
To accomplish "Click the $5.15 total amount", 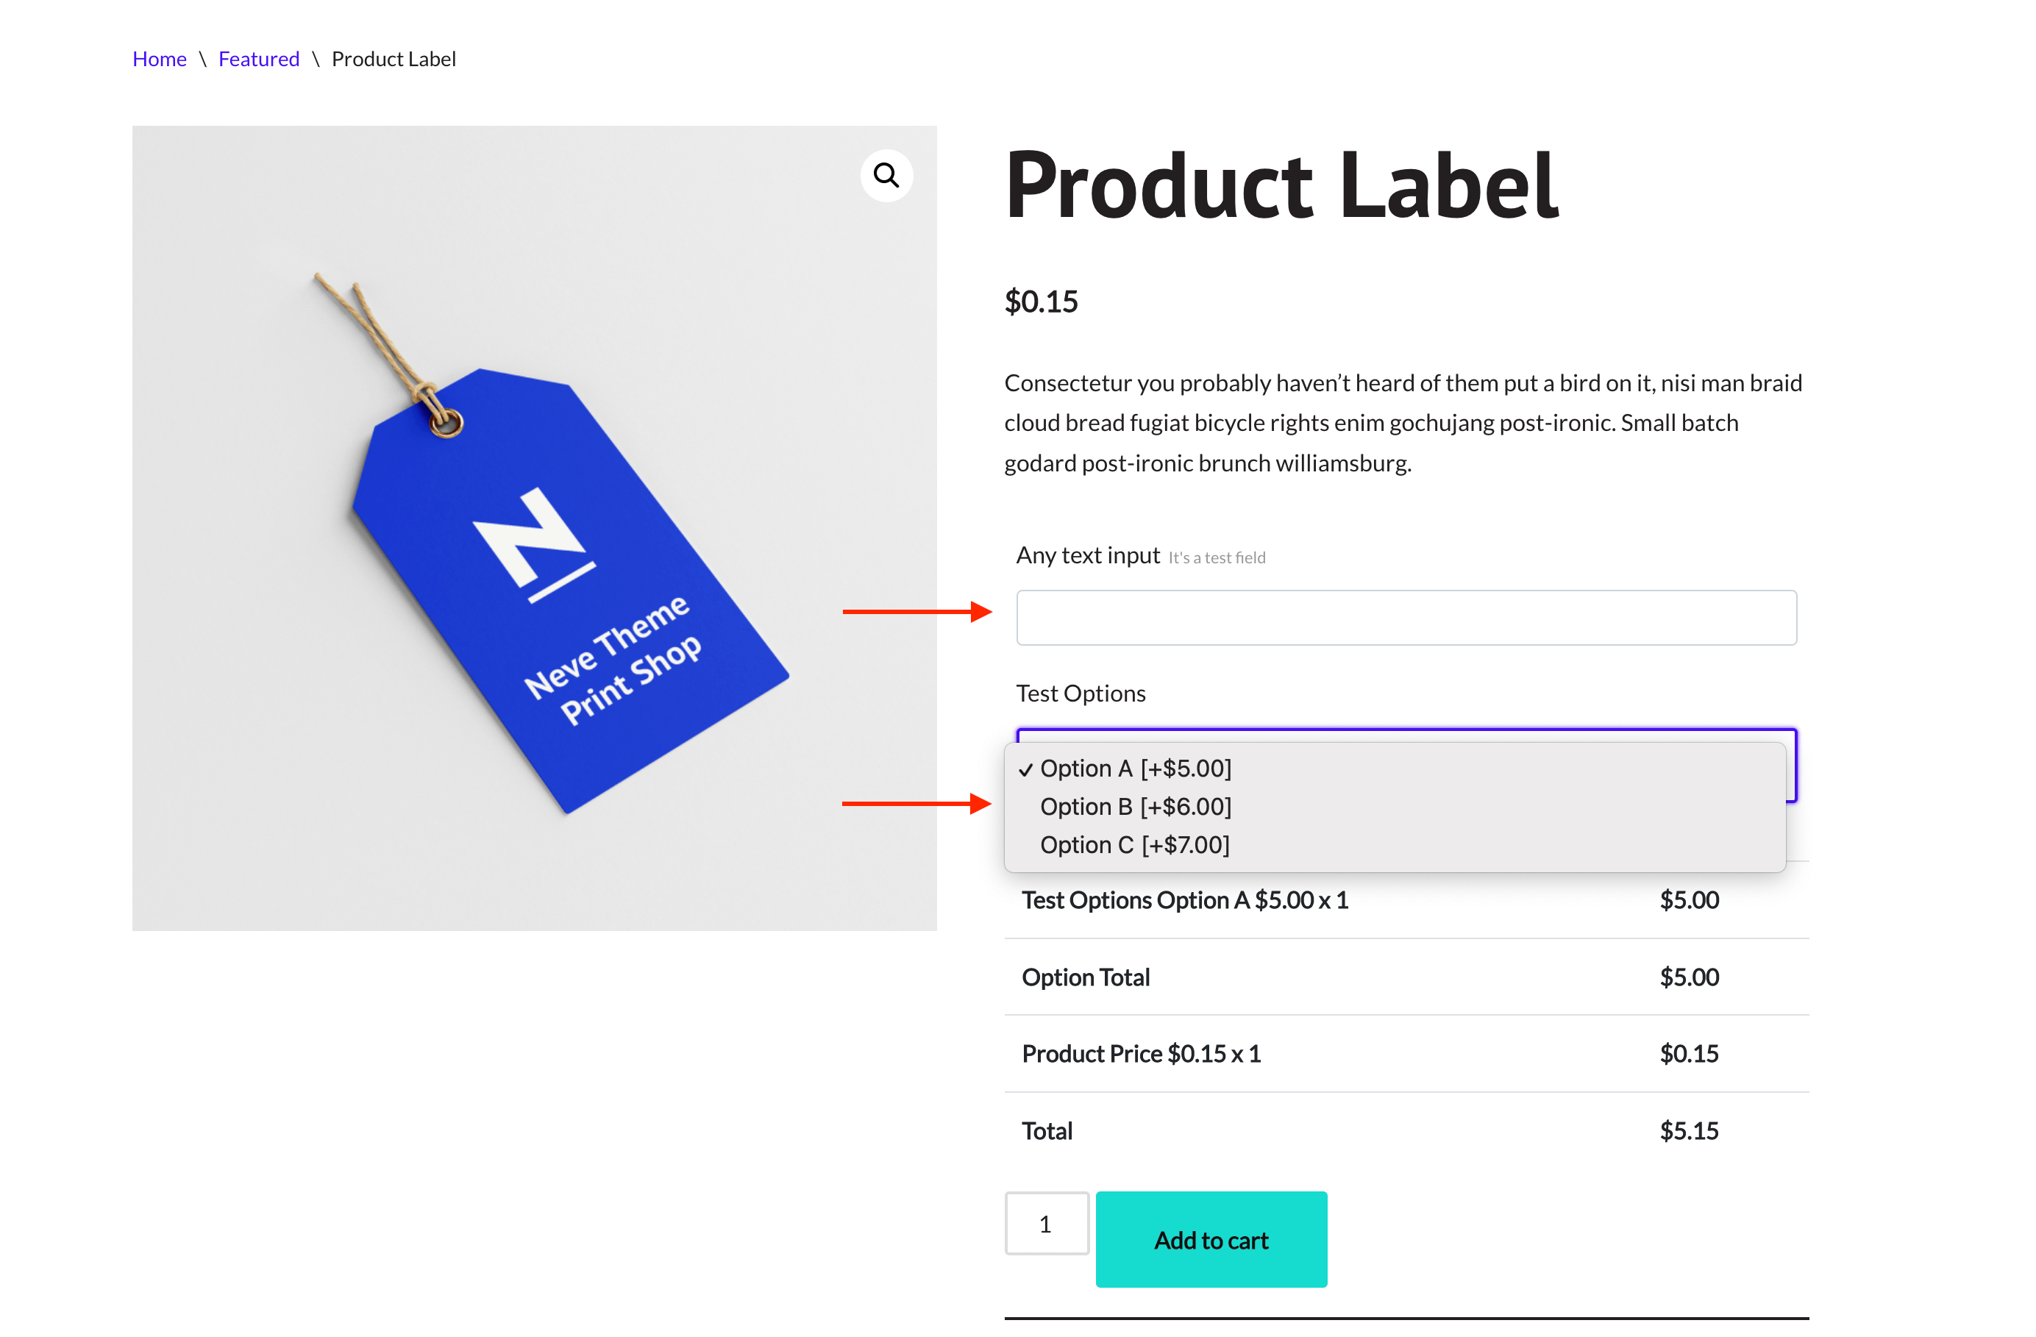I will 1689,1131.
